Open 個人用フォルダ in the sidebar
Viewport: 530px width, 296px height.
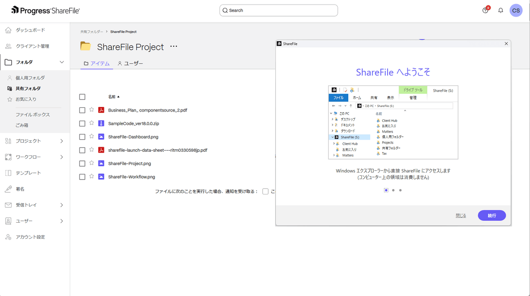click(x=30, y=78)
